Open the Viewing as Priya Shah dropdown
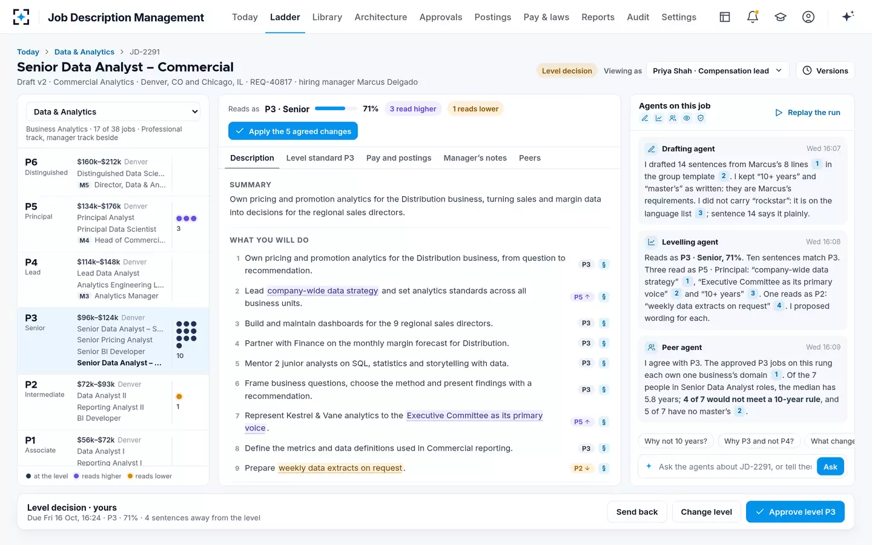 pyautogui.click(x=718, y=71)
